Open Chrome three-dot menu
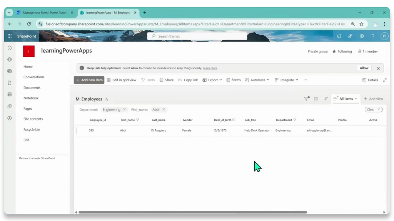The height and width of the screenshot is (221, 394). click(x=384, y=24)
